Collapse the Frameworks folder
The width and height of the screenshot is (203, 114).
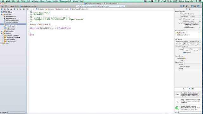(x=2, y=34)
